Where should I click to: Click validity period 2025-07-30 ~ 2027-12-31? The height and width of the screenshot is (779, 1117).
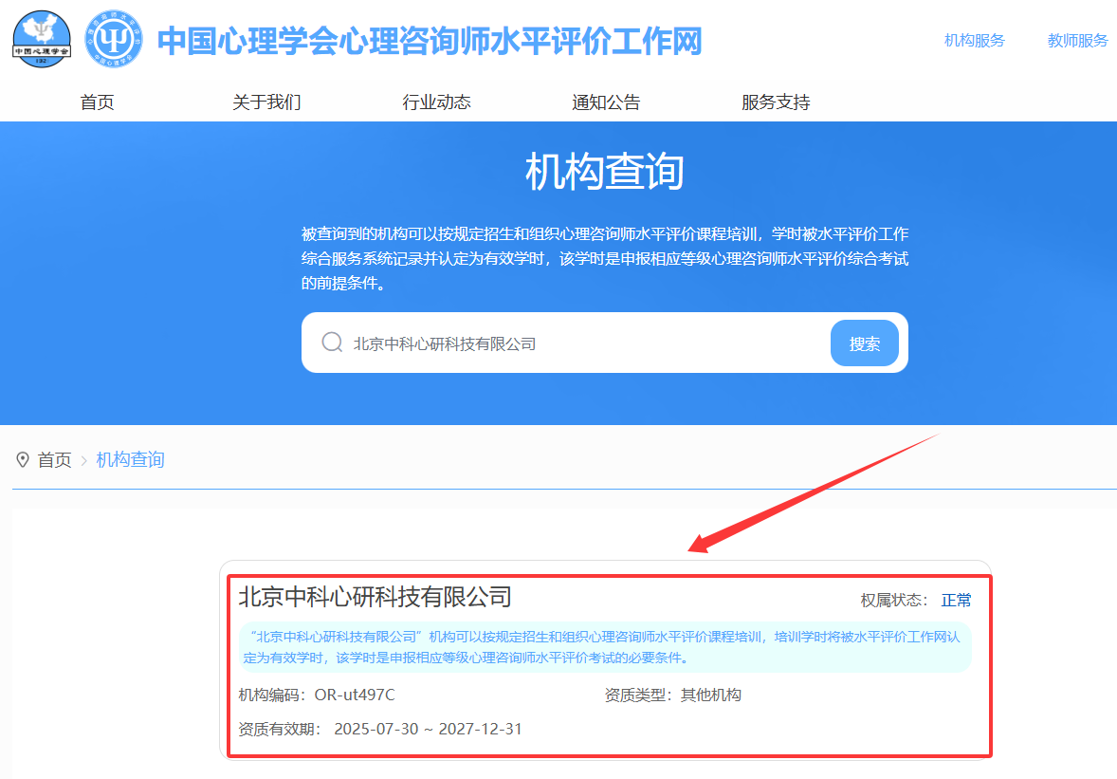click(x=429, y=729)
